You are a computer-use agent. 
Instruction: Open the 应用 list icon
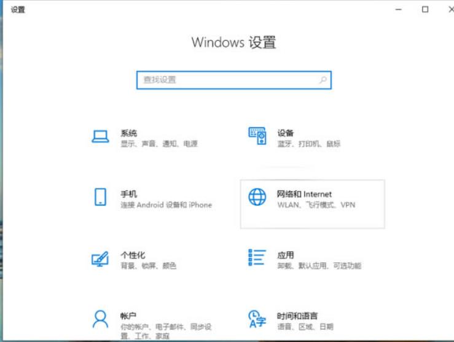tap(257, 257)
